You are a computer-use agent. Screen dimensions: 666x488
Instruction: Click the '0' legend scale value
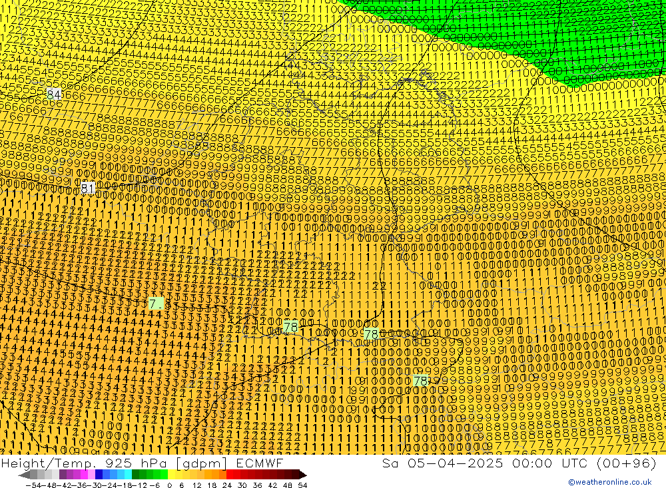169,485
